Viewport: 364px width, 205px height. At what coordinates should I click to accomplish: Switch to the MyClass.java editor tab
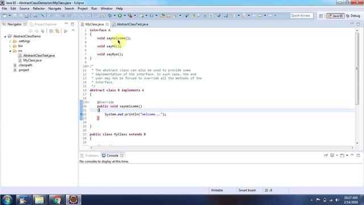pyautogui.click(x=94, y=24)
